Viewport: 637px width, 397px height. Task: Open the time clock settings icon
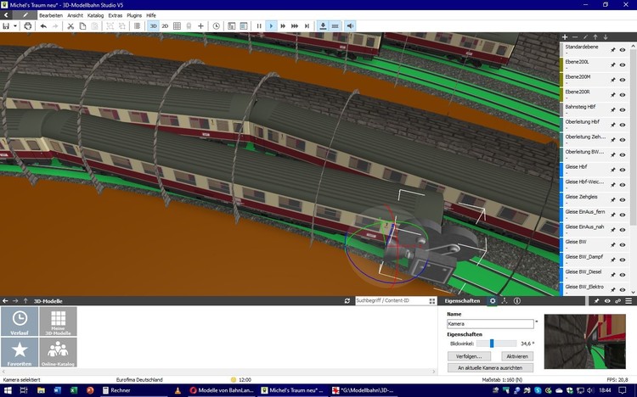point(217,26)
